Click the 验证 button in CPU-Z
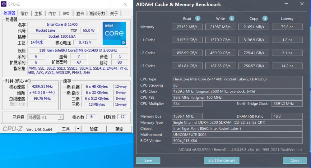Viewport: 311px width, 168px height. pos(94,129)
